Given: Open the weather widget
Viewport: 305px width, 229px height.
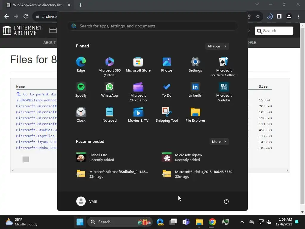Looking at the screenshot, I should (x=21, y=222).
